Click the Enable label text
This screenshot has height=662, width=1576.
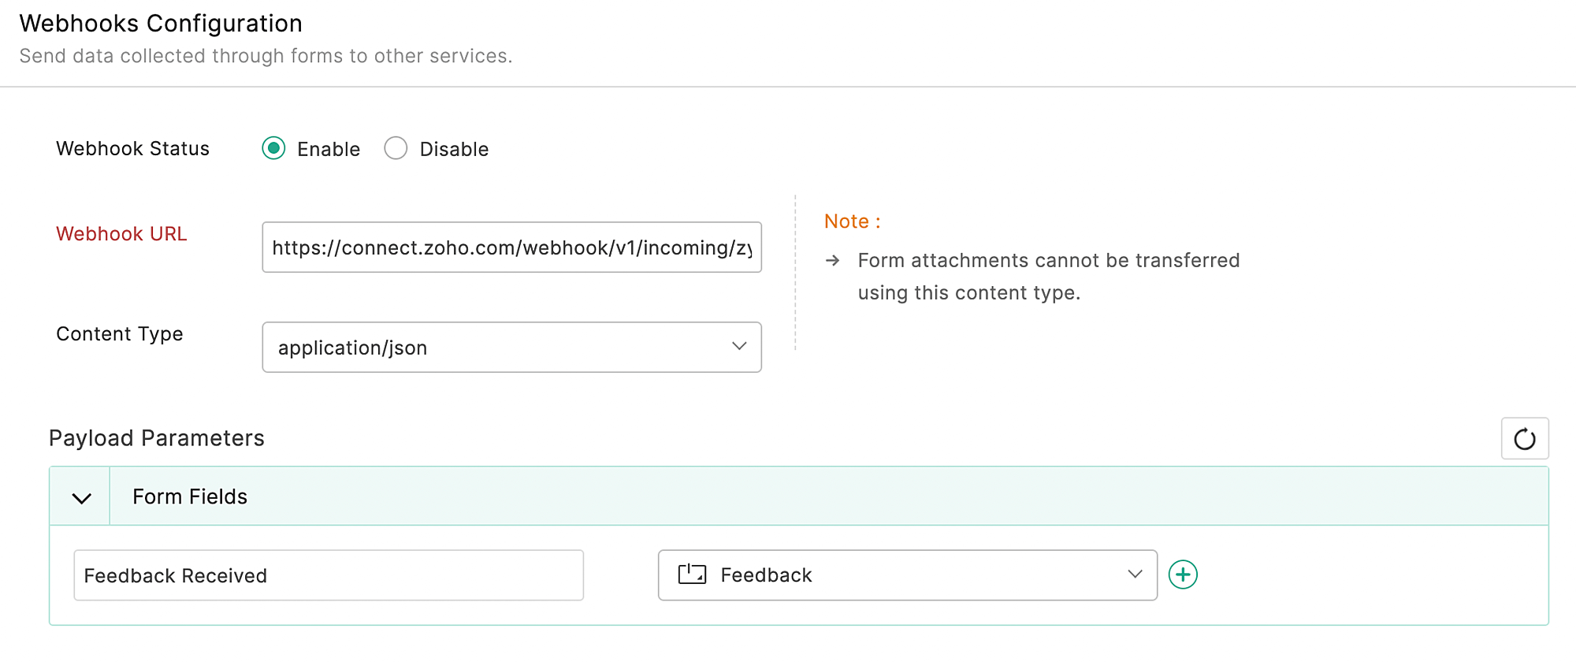tap(328, 150)
